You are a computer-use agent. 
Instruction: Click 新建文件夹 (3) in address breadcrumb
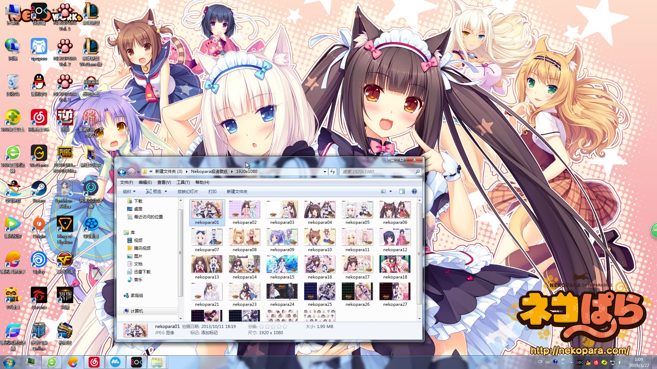click(168, 172)
